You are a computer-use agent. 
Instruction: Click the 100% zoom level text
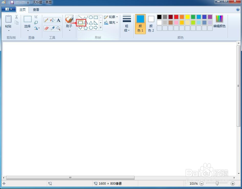click(x=194, y=184)
